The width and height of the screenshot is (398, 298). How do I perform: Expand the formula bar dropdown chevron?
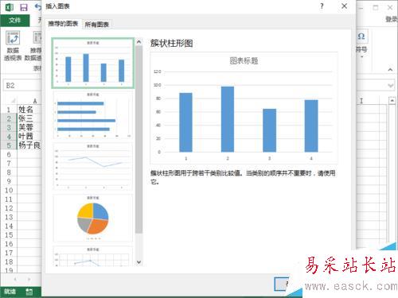(390, 86)
